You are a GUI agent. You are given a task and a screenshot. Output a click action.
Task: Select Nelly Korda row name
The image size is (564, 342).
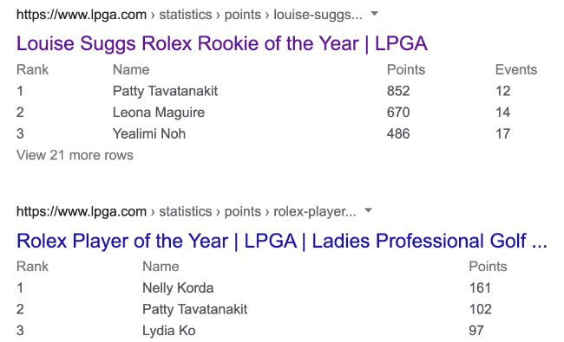coord(178,287)
